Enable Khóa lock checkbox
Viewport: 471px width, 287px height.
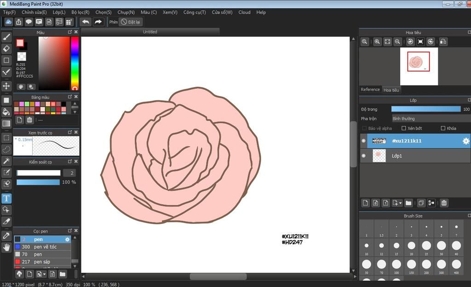(x=443, y=128)
